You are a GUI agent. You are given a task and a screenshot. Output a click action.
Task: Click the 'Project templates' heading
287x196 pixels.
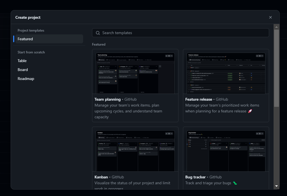click(x=31, y=30)
